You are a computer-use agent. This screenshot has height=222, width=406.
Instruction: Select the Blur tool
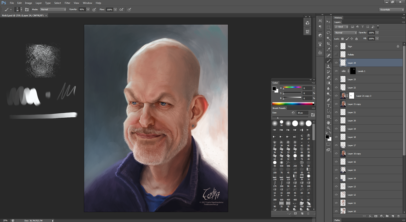[x=328, y=89]
